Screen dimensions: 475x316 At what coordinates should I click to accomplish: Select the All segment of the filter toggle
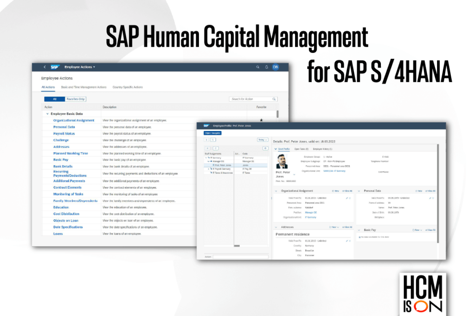(x=55, y=99)
